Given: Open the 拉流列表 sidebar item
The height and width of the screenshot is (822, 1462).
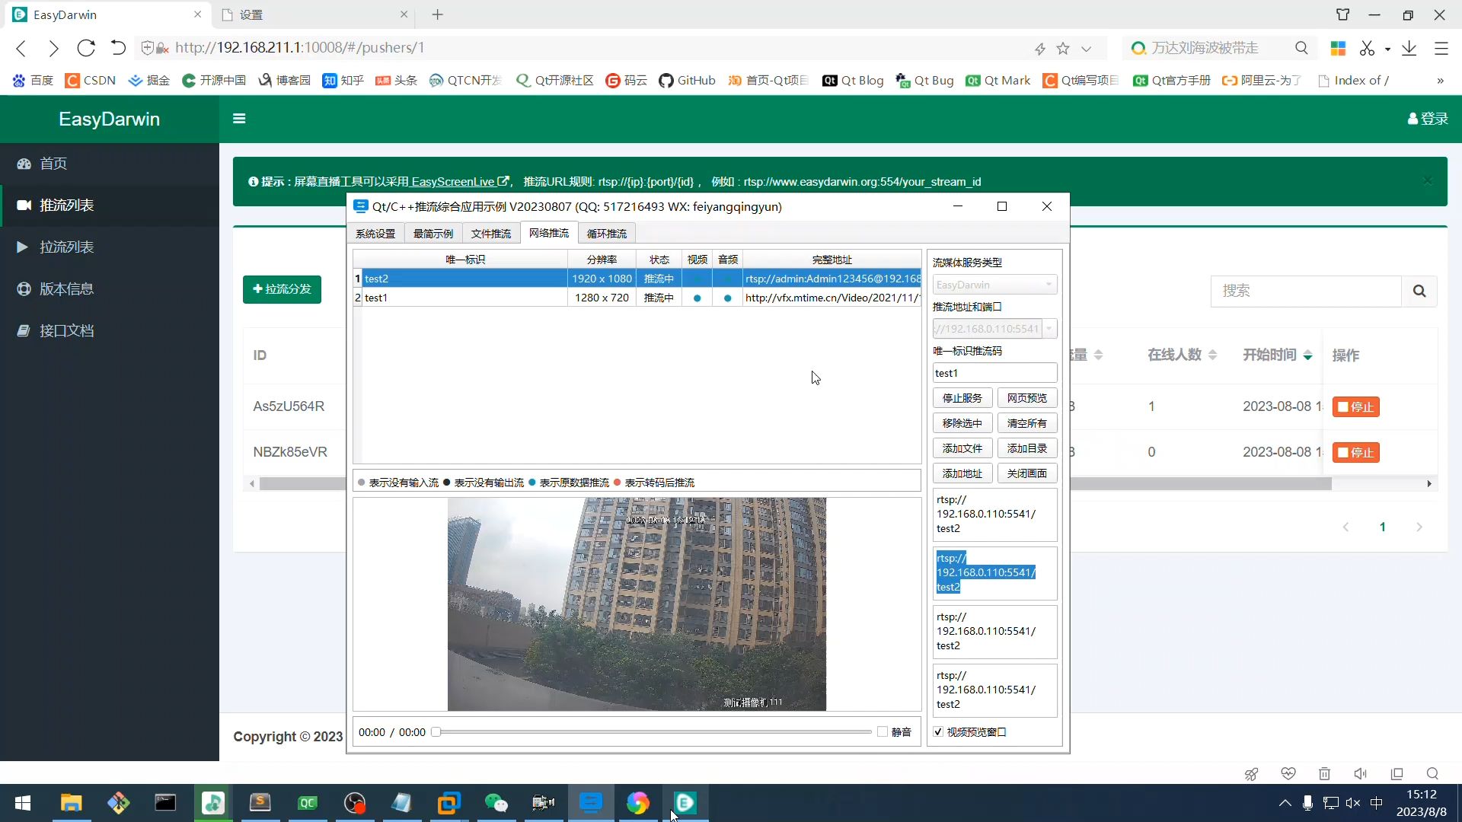Looking at the screenshot, I should 110,247.
